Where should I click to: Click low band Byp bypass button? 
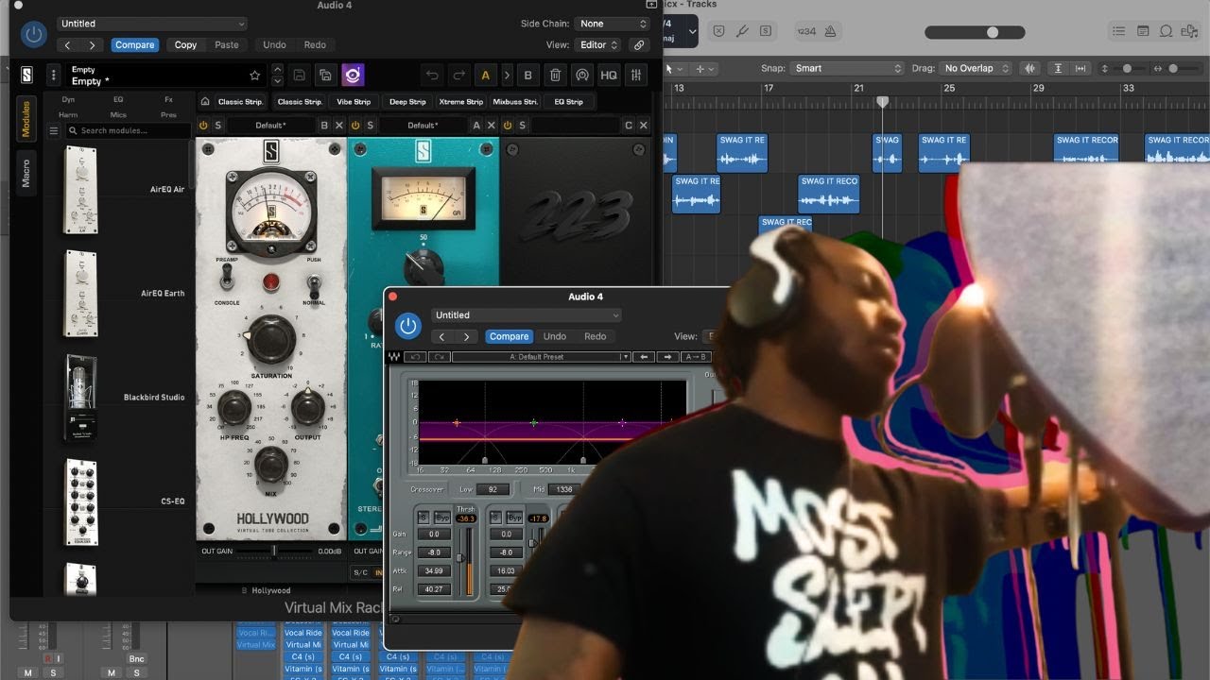(x=441, y=518)
